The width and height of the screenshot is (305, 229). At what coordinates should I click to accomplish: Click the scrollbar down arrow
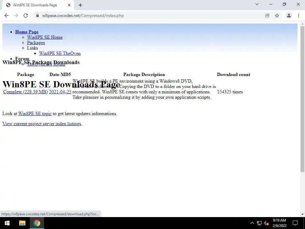pyautogui.click(x=302, y=214)
